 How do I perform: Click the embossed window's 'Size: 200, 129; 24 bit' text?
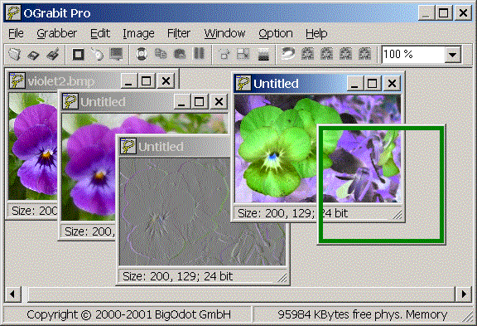tap(178, 276)
